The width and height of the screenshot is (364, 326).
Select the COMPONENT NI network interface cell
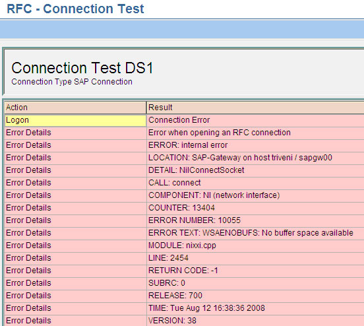point(255,195)
